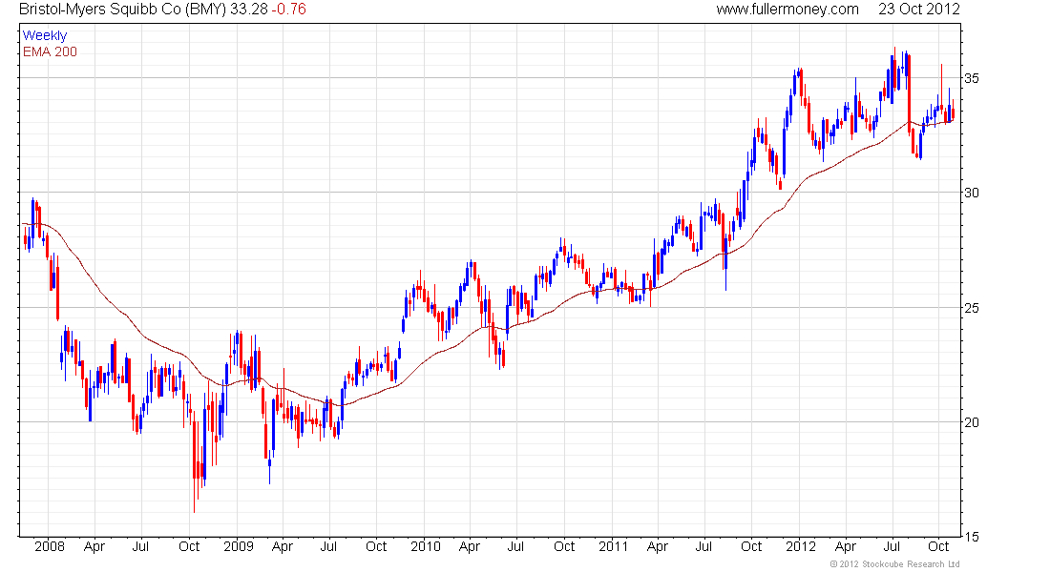Click the 35 price axis label

pos(971,78)
